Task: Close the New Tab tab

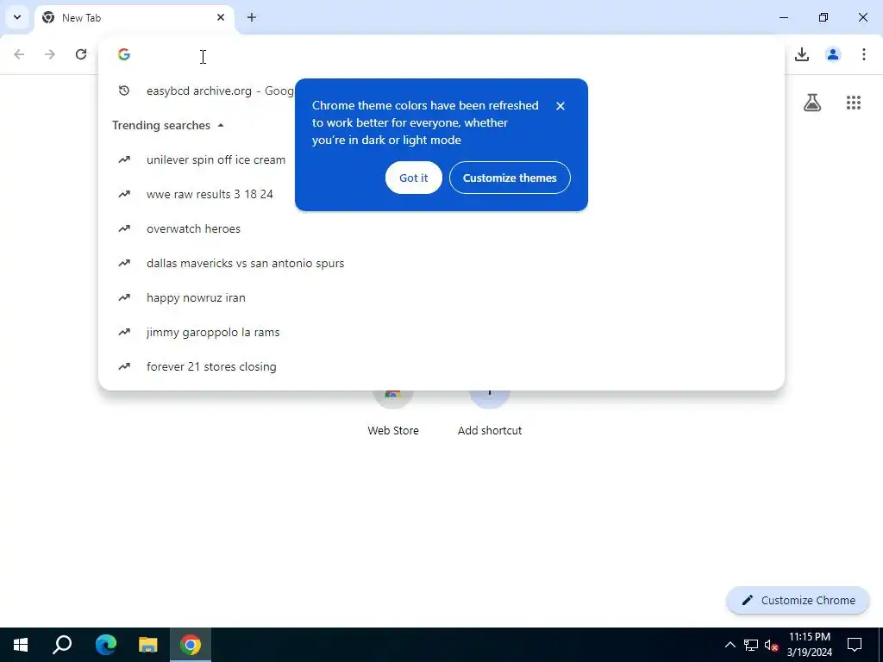Action: [x=221, y=17]
